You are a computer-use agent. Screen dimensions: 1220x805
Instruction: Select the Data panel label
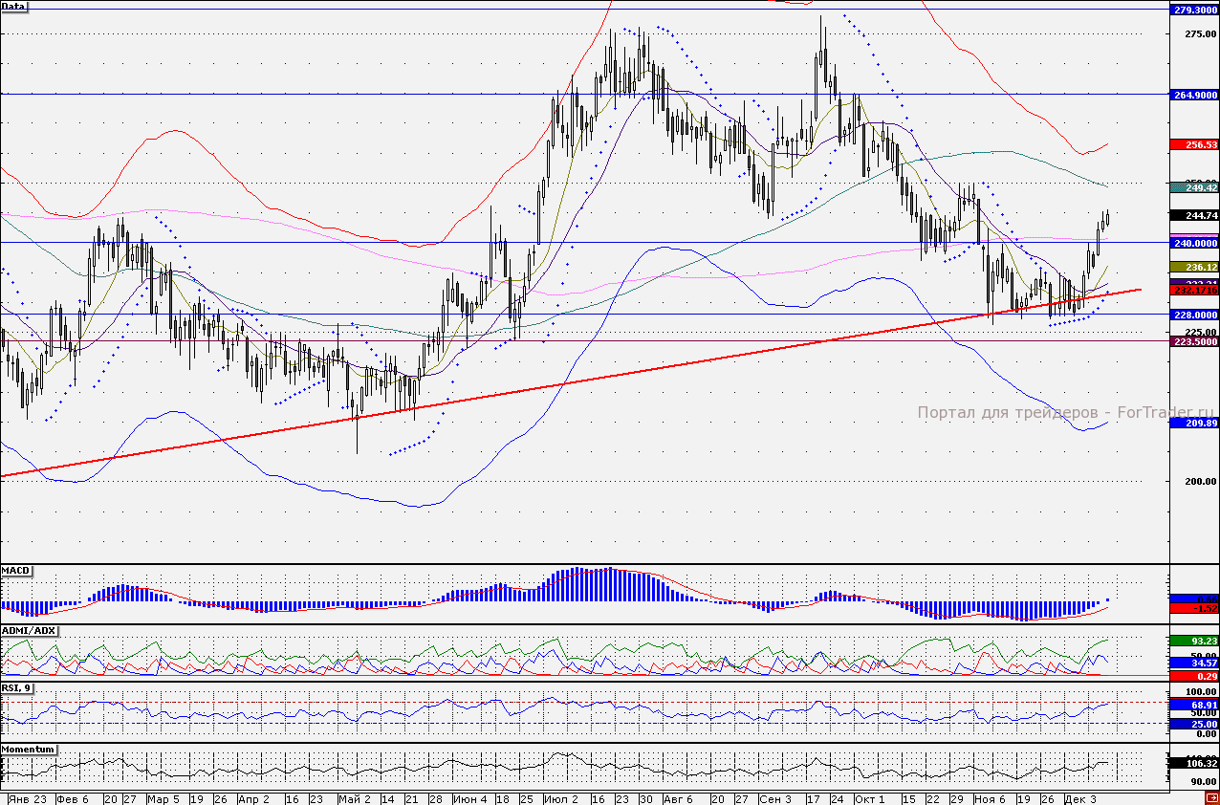click(14, 7)
